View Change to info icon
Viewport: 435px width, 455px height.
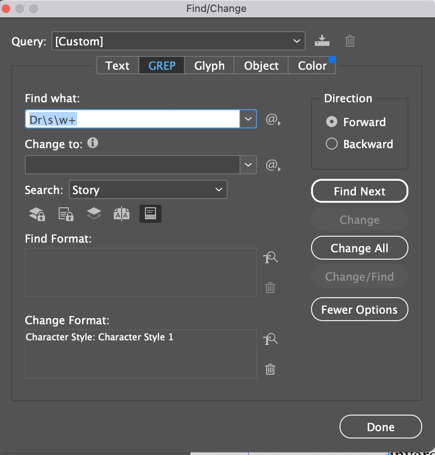coord(93,143)
